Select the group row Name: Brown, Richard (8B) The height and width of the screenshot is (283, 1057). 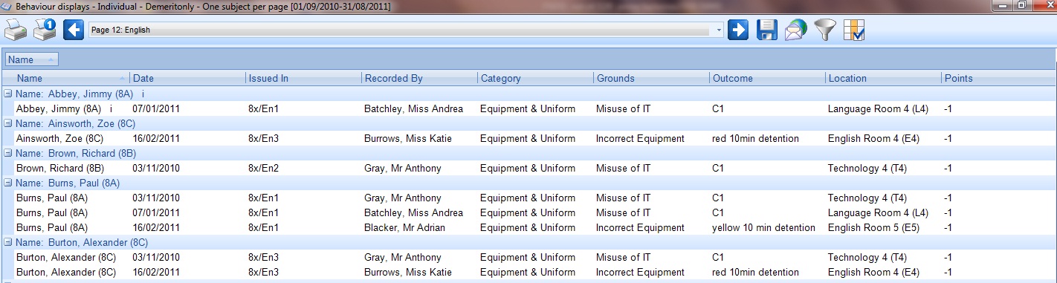[528, 154]
